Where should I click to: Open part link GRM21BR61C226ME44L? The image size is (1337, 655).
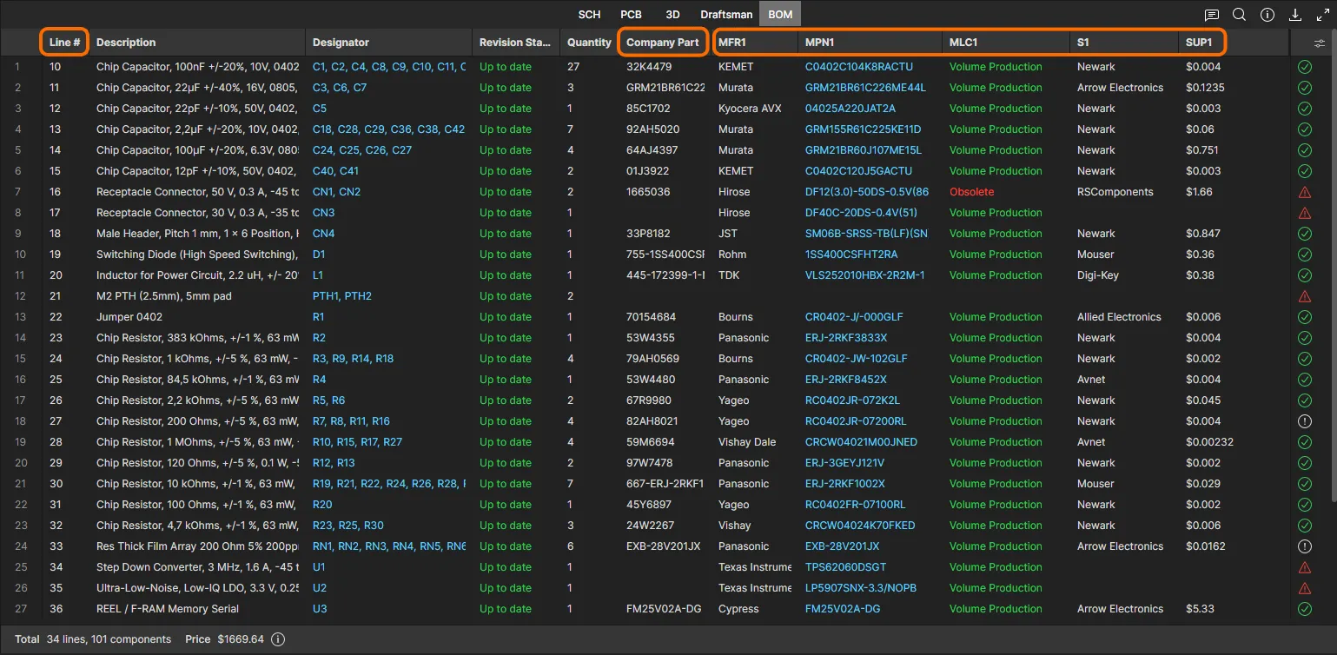pos(865,88)
